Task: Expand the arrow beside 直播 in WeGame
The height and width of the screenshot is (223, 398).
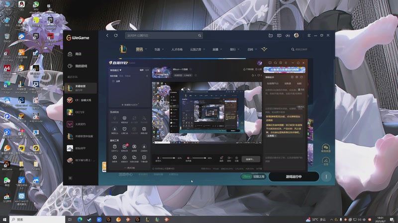Action: (x=221, y=49)
